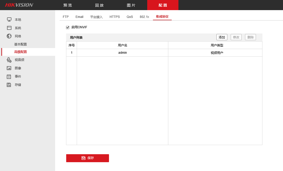This screenshot has width=283, height=171.
Task: Open 图像 in the sidebar
Action: (18, 68)
